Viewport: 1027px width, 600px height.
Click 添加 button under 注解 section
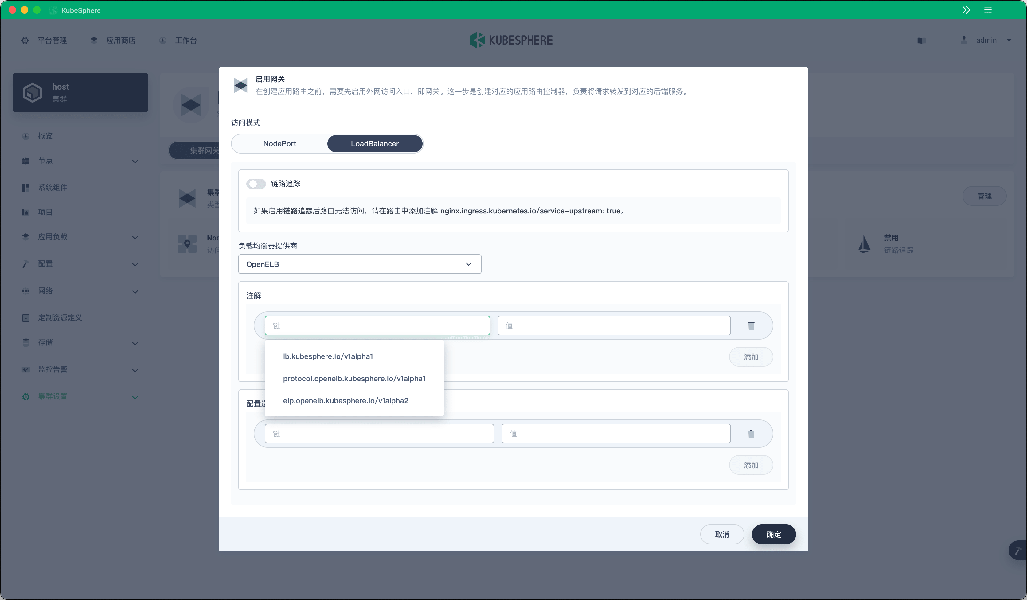[x=751, y=357]
